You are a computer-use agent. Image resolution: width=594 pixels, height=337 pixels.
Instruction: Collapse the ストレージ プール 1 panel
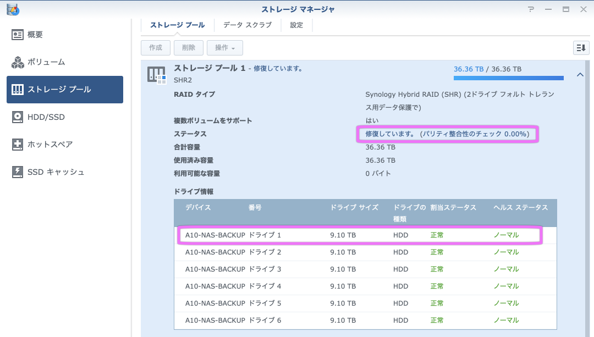coord(580,75)
